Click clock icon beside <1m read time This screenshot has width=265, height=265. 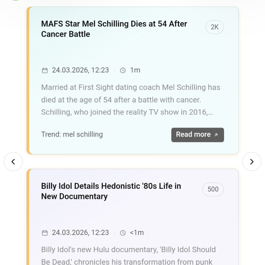tap(123, 233)
